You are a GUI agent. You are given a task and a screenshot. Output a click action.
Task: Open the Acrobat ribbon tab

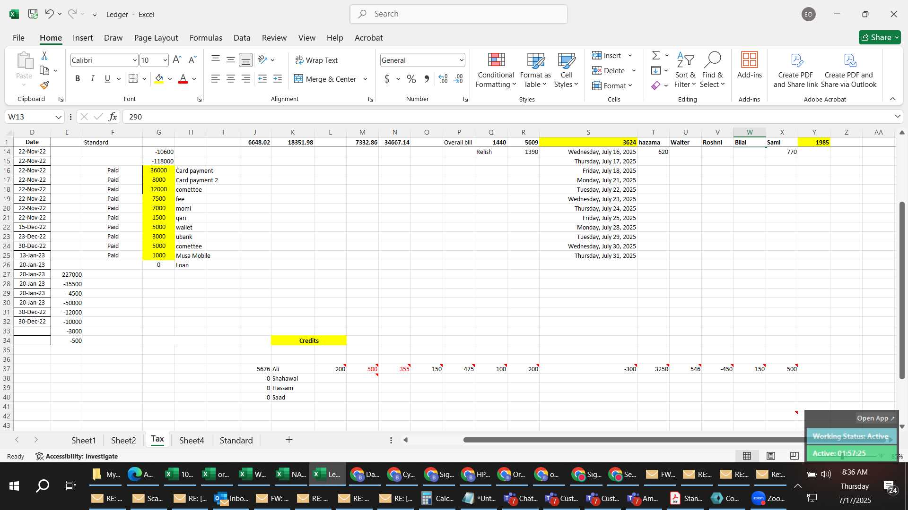pos(369,38)
